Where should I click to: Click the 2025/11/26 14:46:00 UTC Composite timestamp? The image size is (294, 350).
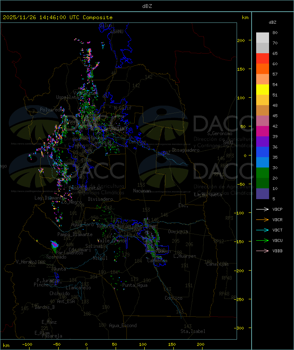(x=58, y=17)
